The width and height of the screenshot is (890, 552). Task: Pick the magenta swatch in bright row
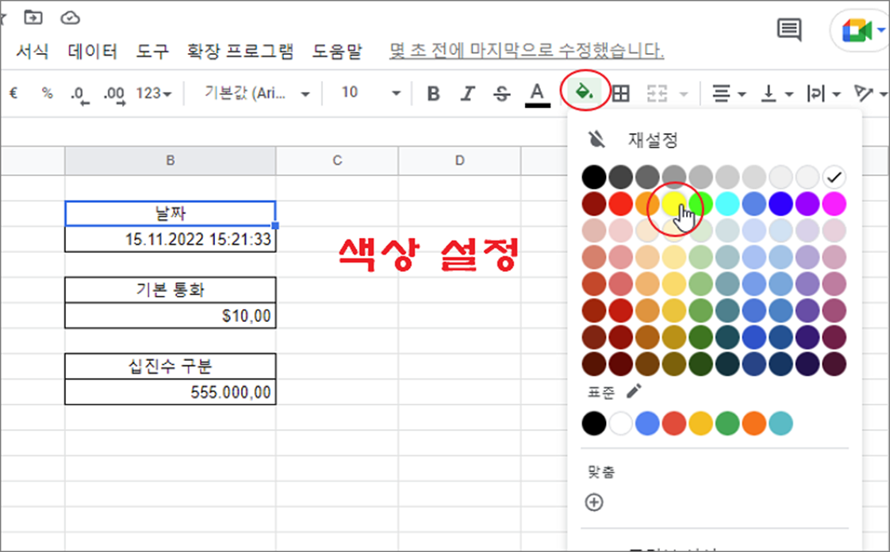(834, 204)
